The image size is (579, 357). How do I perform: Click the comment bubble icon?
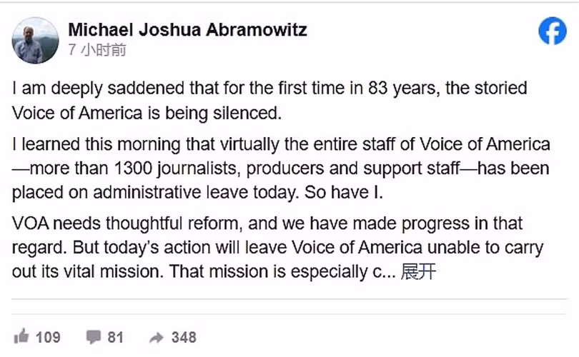coord(93,336)
